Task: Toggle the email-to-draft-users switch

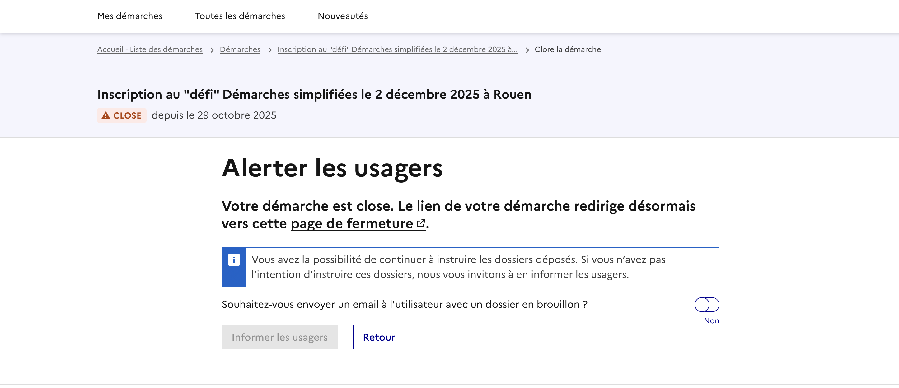Action: pyautogui.click(x=706, y=304)
